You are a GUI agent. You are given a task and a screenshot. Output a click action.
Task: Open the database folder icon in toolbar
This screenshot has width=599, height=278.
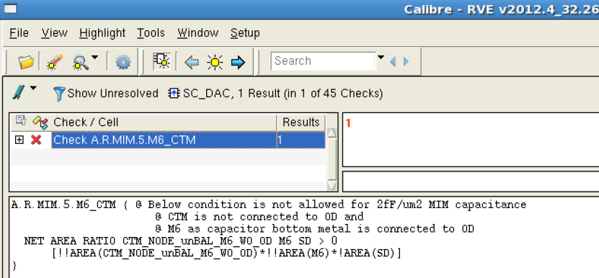[x=26, y=61]
